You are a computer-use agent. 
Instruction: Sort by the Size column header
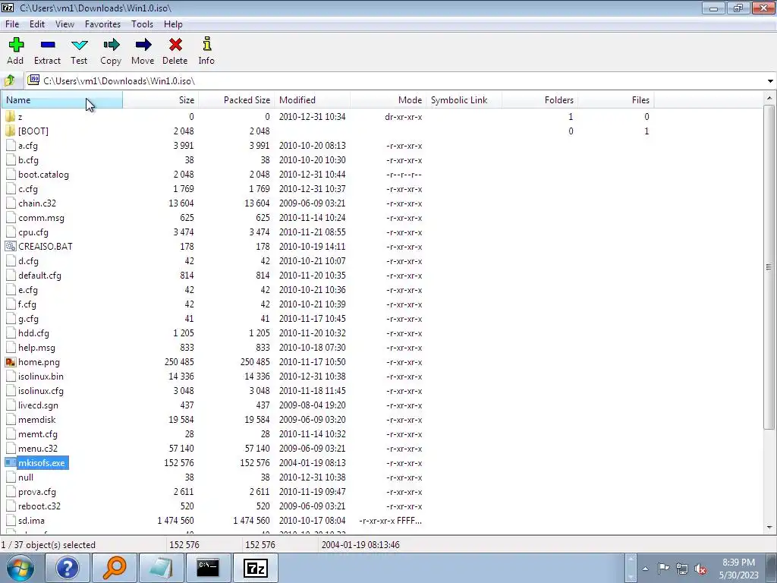[161, 99]
